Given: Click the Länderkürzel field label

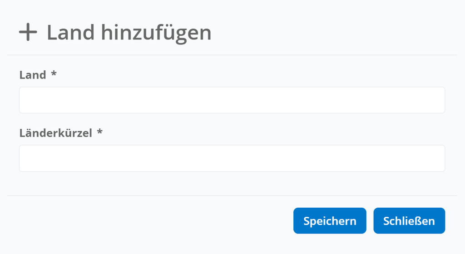Looking at the screenshot, I should click(x=56, y=133).
